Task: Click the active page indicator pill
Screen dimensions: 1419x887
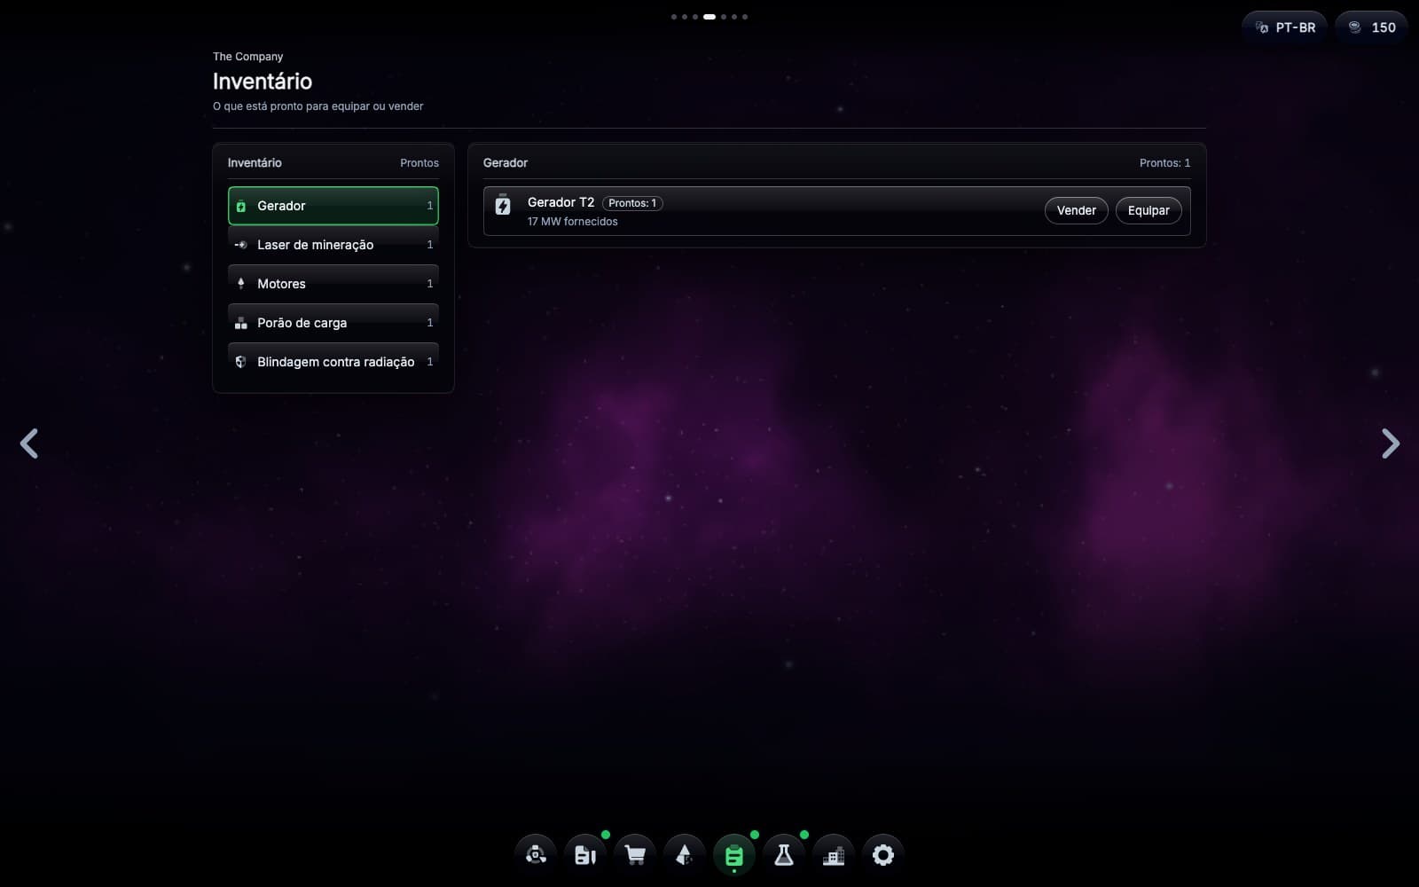Action: (709, 17)
